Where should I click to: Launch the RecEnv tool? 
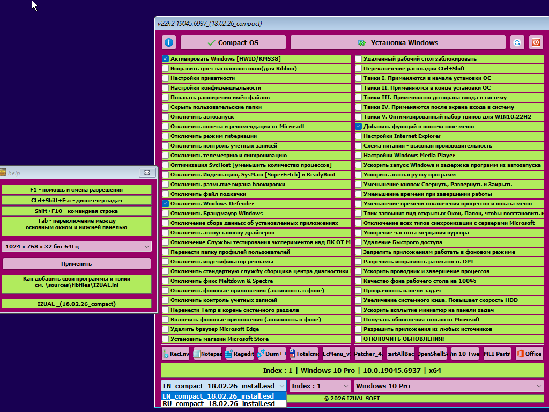point(176,354)
